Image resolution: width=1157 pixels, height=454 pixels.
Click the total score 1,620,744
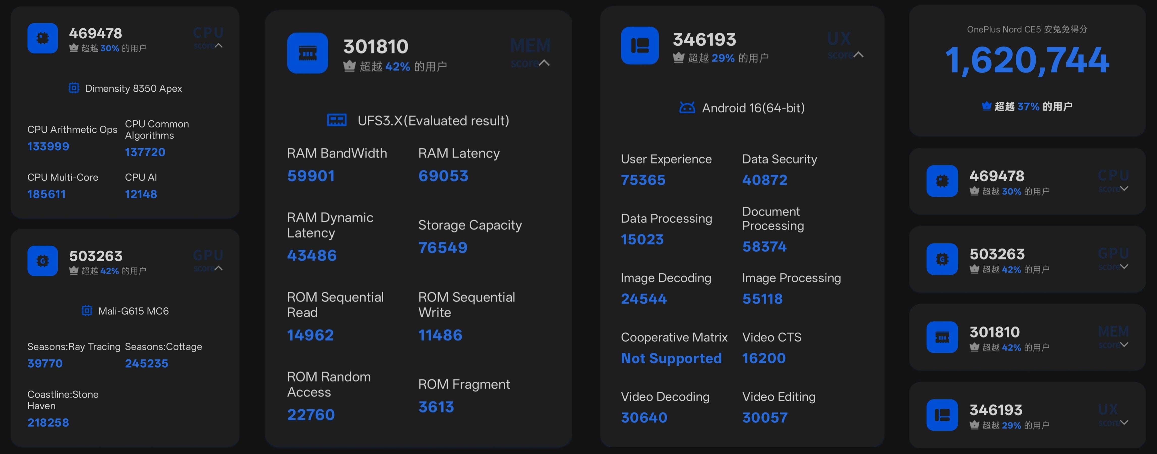1027,61
